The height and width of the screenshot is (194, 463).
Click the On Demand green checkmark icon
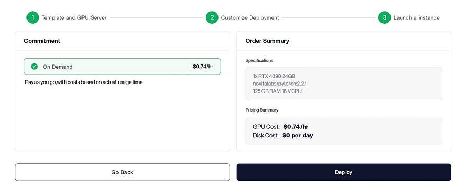(34, 67)
